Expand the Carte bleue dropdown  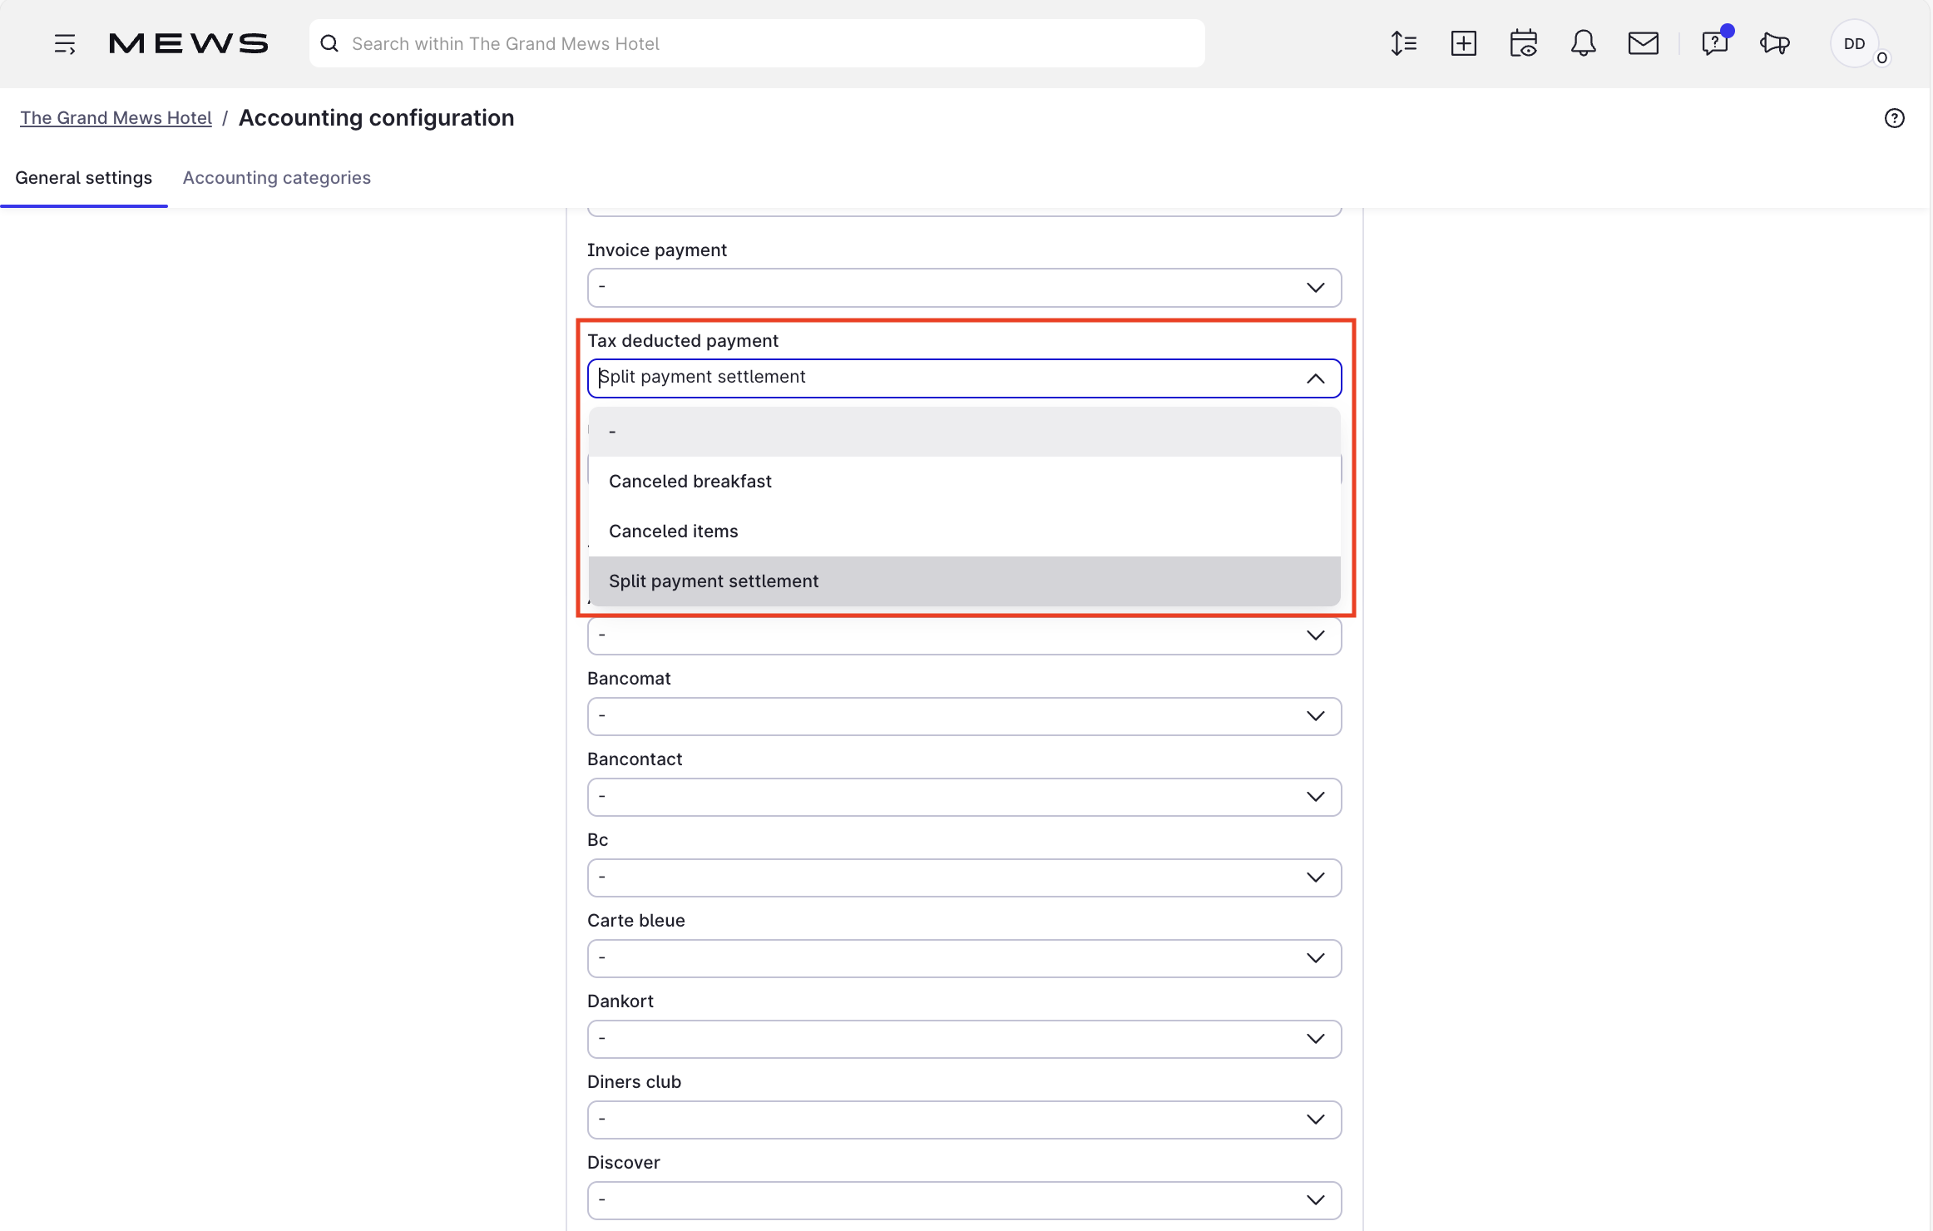(x=965, y=958)
